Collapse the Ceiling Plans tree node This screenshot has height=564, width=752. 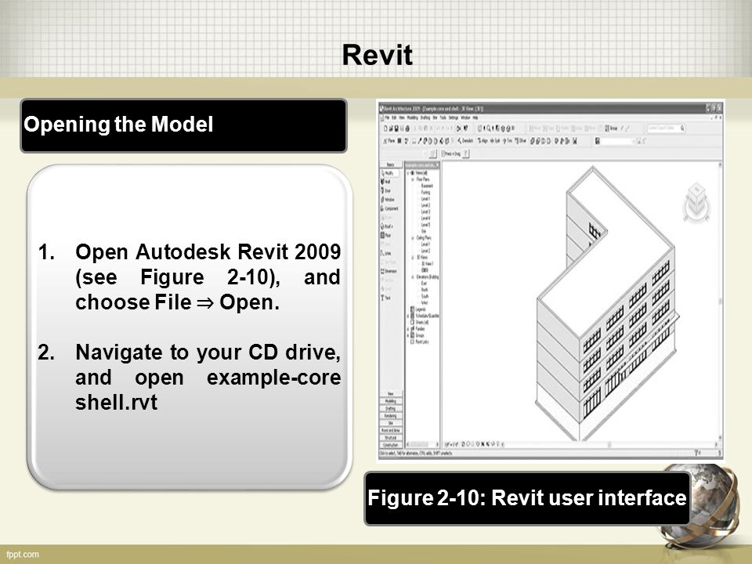(x=413, y=238)
